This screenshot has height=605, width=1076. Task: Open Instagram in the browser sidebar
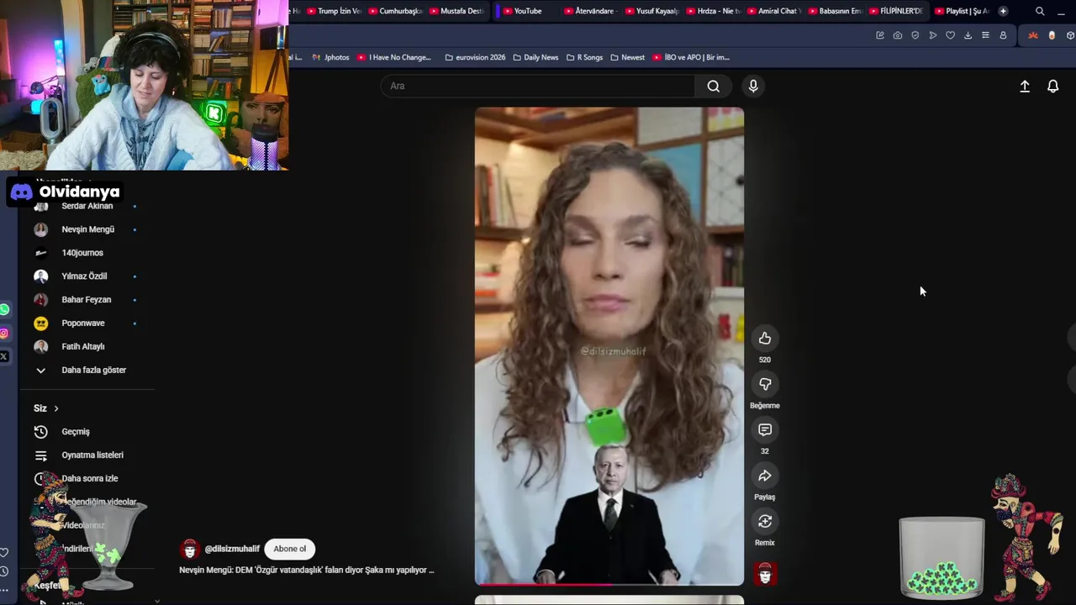coord(4,334)
